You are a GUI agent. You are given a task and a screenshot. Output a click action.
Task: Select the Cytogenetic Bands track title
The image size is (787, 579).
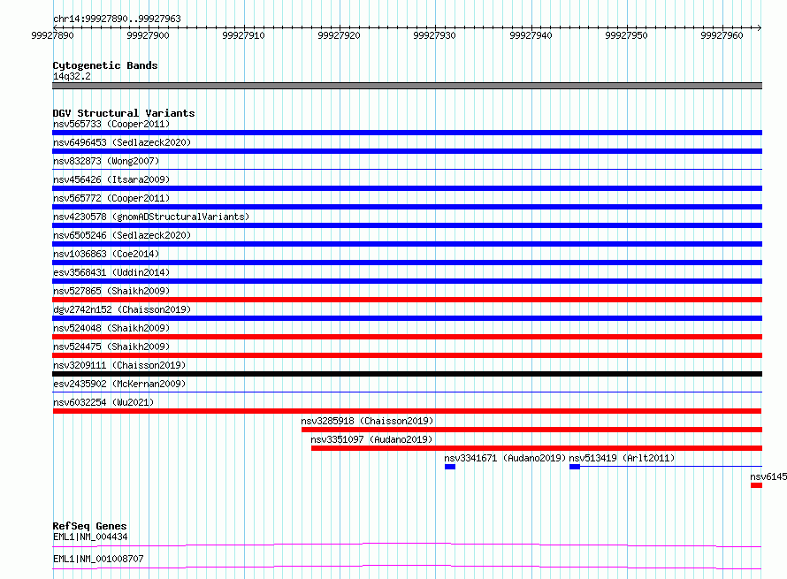point(105,65)
